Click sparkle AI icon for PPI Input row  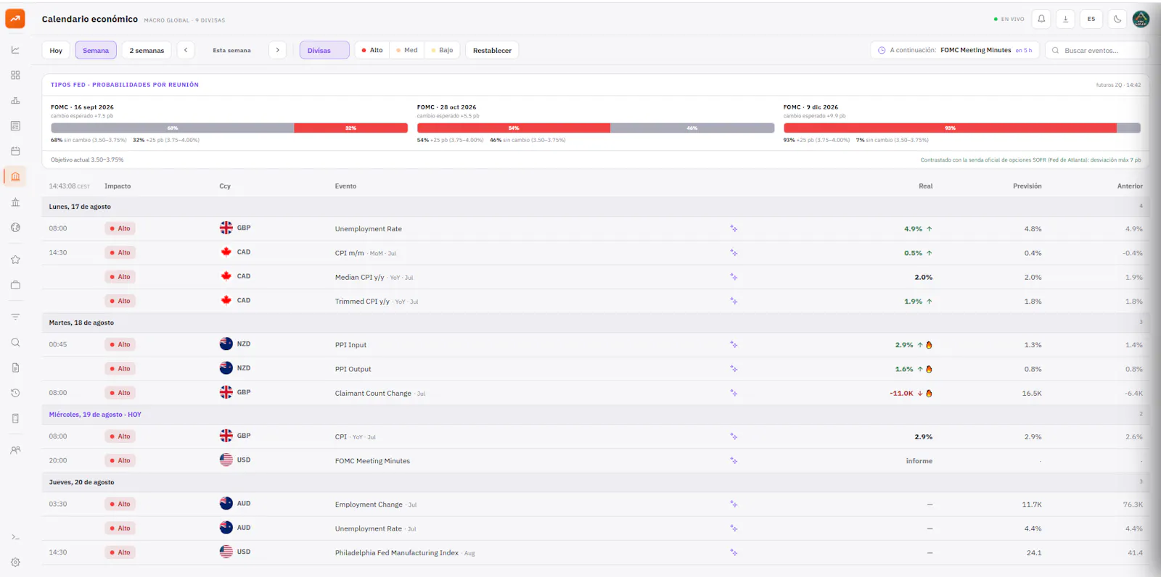[734, 344]
